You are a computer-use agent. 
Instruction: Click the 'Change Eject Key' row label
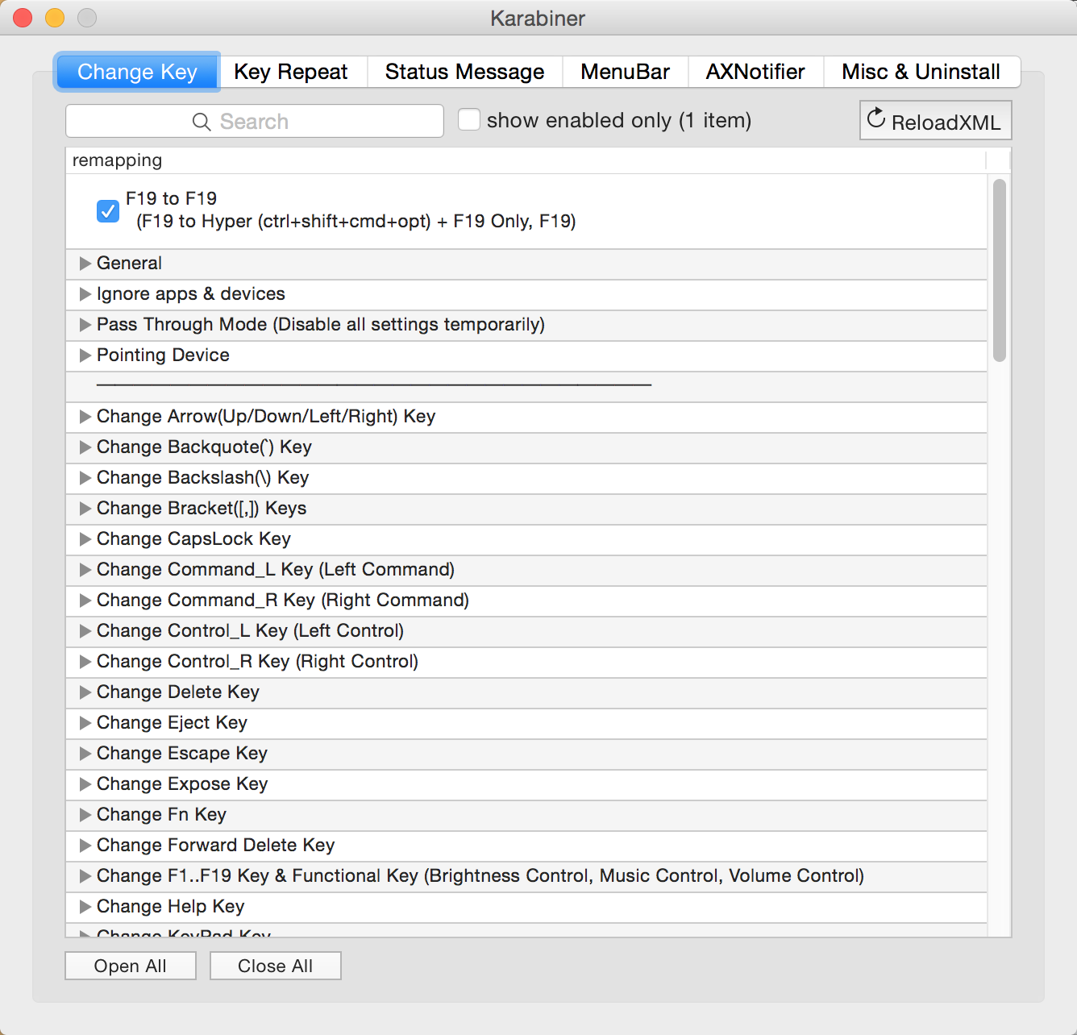coord(172,723)
